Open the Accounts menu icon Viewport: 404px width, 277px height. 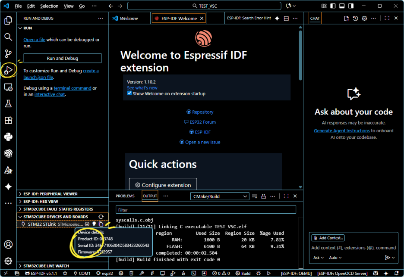click(x=8, y=244)
